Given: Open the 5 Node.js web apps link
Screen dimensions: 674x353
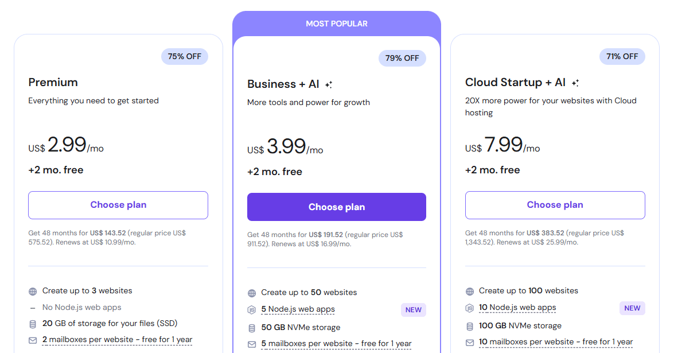Looking at the screenshot, I should pos(298,309).
